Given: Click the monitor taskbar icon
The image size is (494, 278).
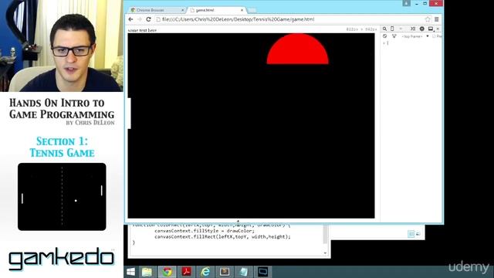Looking at the screenshot, I should [x=262, y=272].
